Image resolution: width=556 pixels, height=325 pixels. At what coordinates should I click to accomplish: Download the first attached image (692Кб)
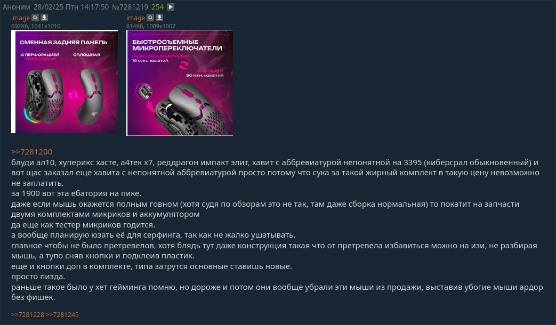pos(44,18)
